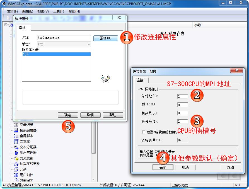Select 用户管理器 tree item text
This screenshot has width=249, height=189.
click(x=28, y=153)
